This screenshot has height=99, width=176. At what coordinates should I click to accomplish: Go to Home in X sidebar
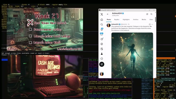[102, 20]
